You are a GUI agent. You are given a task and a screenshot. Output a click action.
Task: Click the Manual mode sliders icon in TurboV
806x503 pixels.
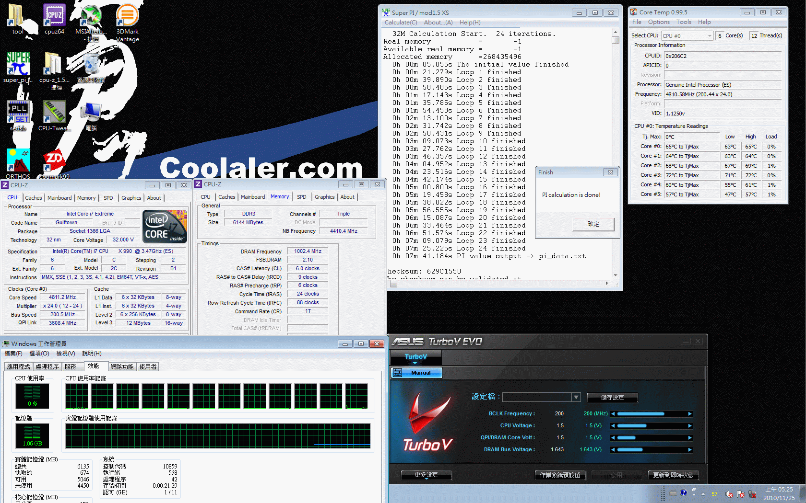point(397,373)
